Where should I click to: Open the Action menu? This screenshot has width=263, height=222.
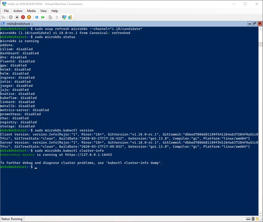tap(18, 11)
